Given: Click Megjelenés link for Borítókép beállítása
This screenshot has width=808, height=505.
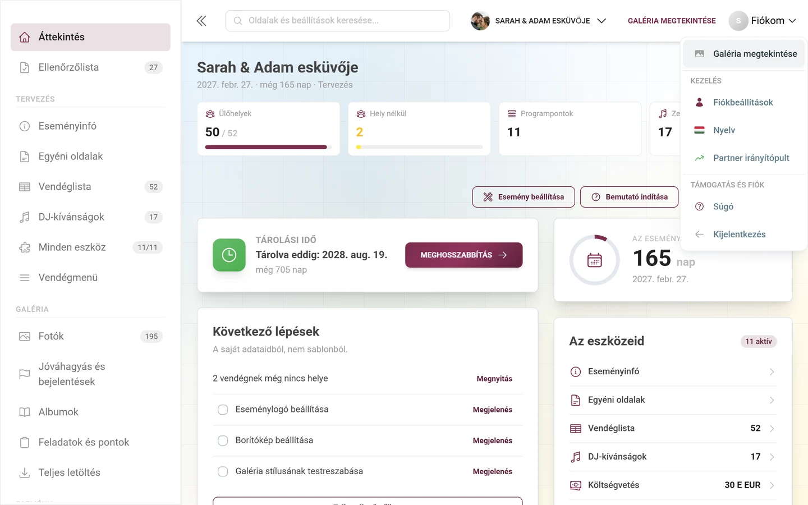Looking at the screenshot, I should coord(493,440).
